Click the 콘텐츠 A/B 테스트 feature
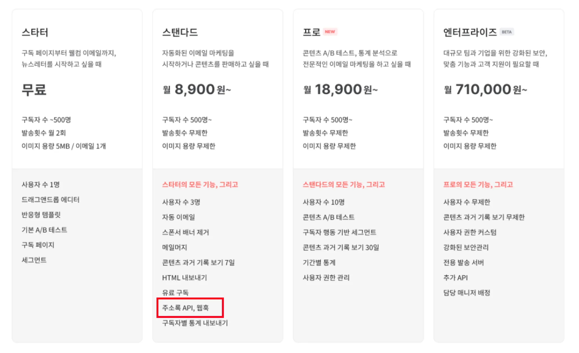 pyautogui.click(x=329, y=217)
